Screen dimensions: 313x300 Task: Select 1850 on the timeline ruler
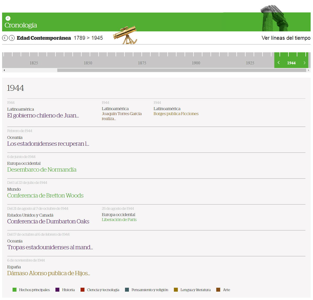[x=88, y=63]
